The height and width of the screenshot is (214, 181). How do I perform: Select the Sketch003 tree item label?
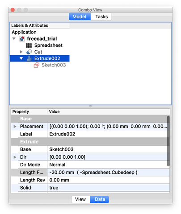click(54, 65)
